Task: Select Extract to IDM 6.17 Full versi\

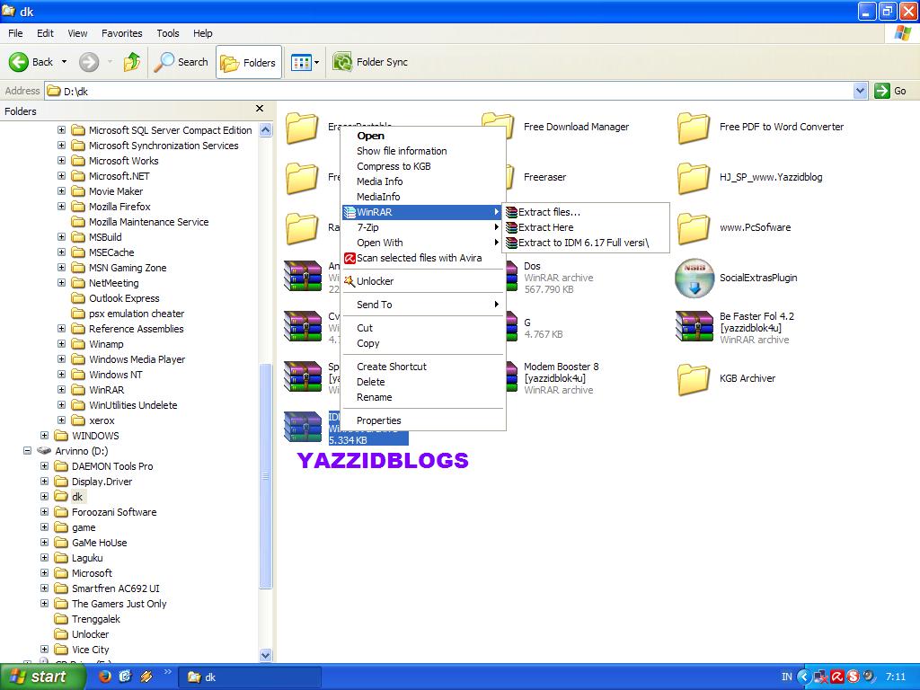Action: (586, 243)
